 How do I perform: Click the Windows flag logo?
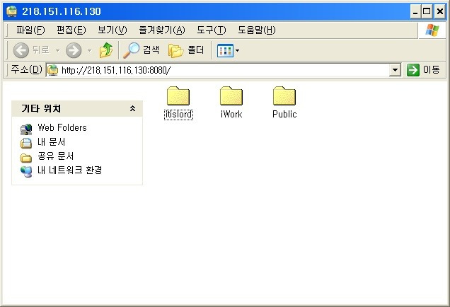pos(432,30)
